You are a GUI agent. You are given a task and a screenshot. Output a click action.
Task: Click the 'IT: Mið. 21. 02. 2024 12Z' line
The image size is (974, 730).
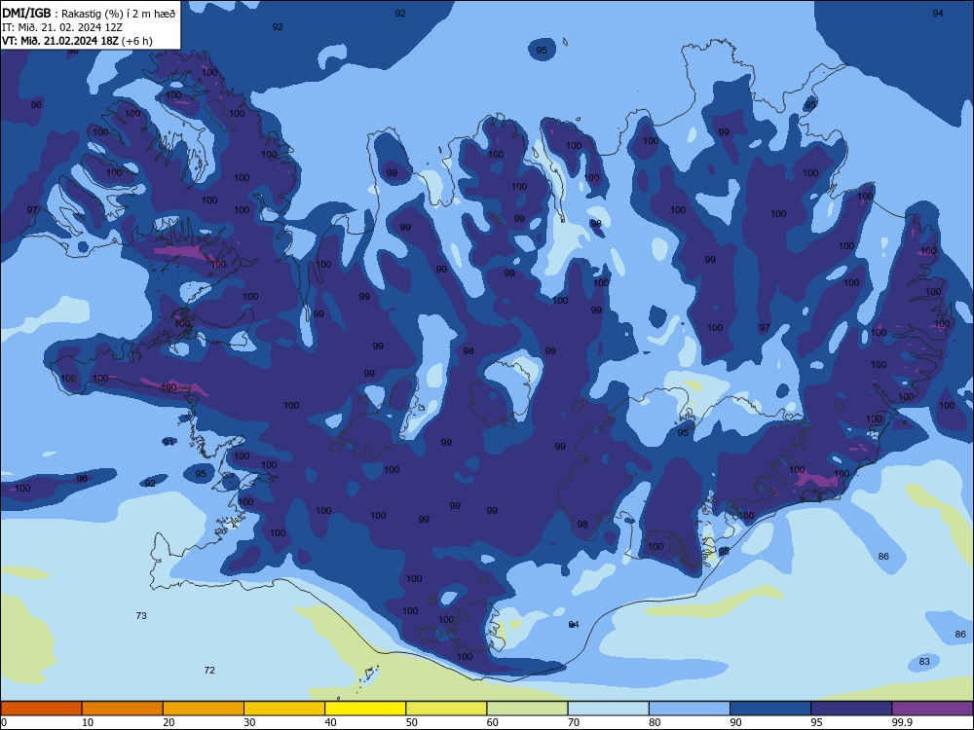[x=62, y=27]
